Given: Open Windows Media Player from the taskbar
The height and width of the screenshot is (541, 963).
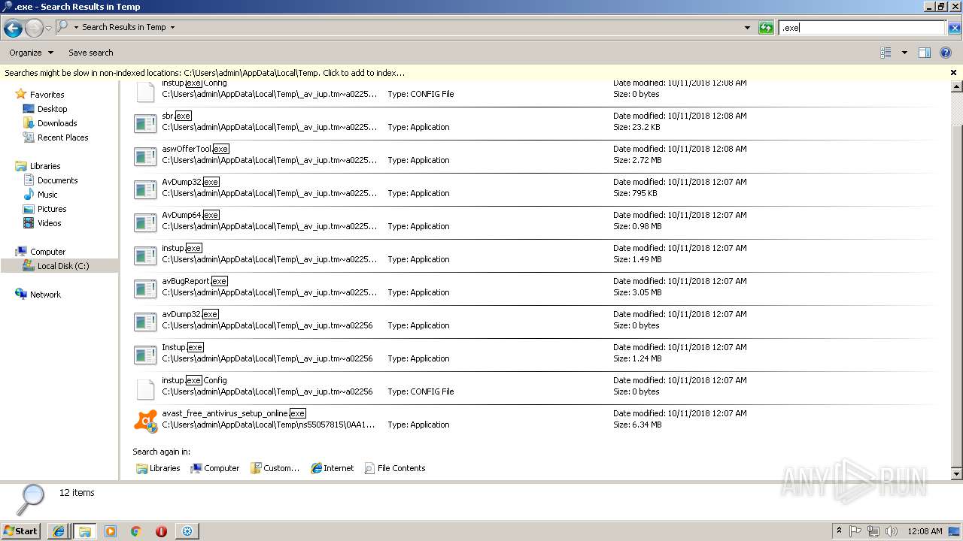Looking at the screenshot, I should [111, 531].
